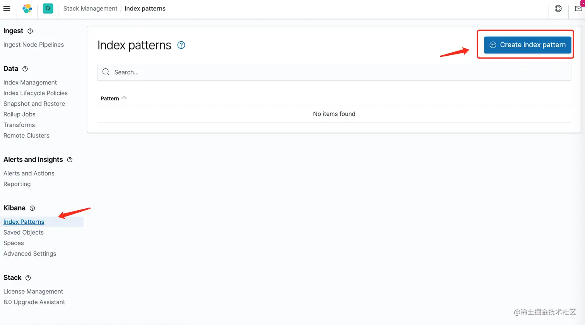The image size is (585, 325).
Task: Click the search magnifier icon
Action: pyautogui.click(x=106, y=72)
